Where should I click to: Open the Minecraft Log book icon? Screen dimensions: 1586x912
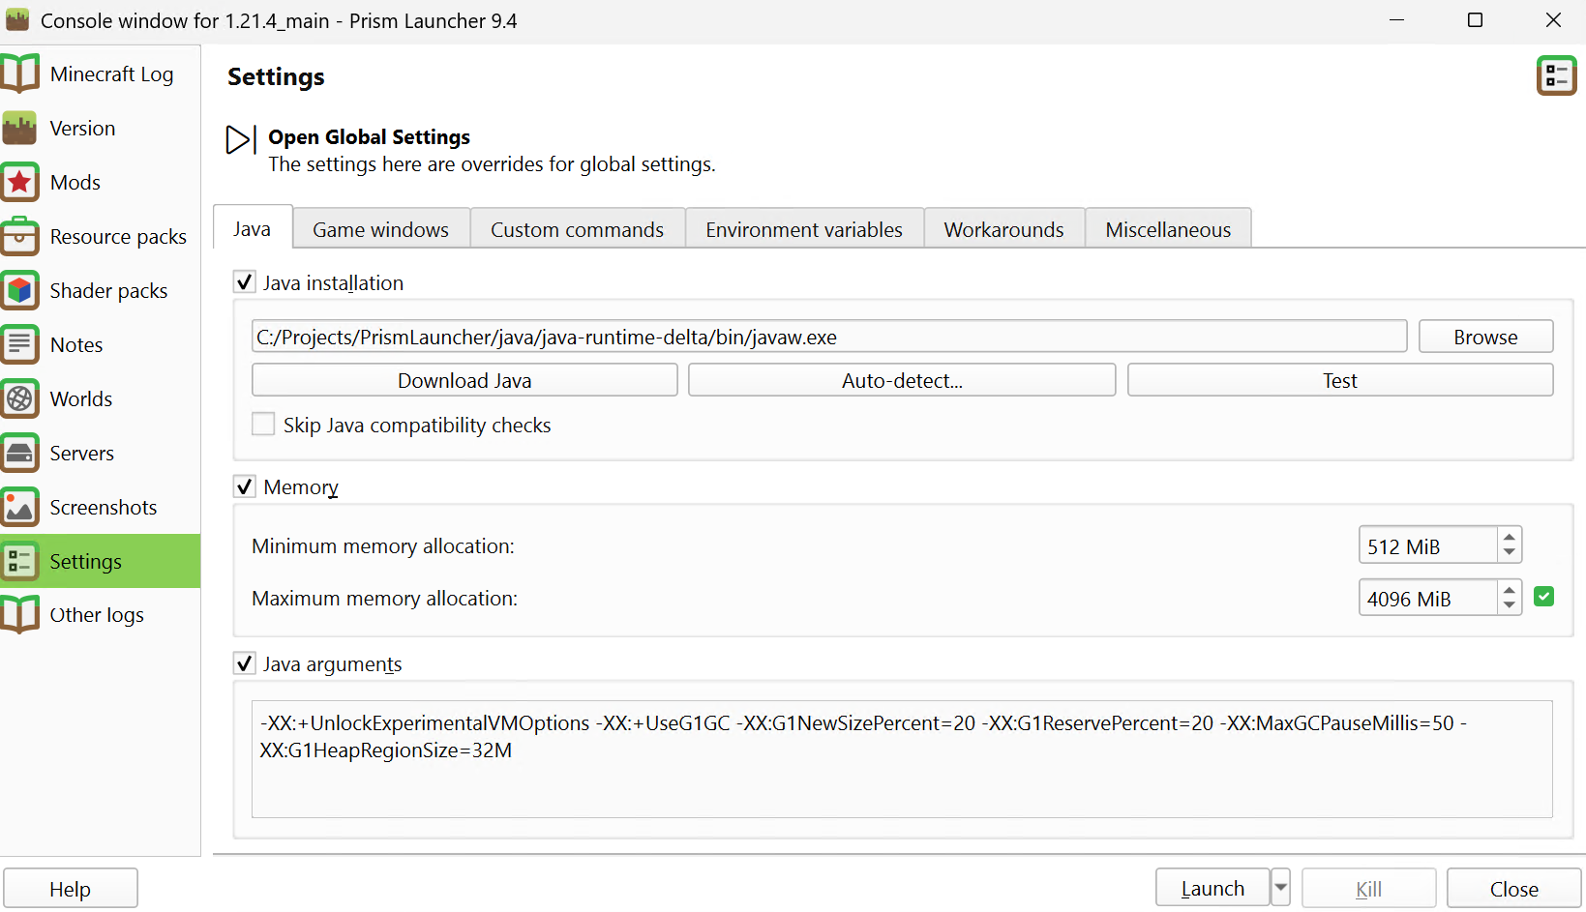click(x=19, y=74)
